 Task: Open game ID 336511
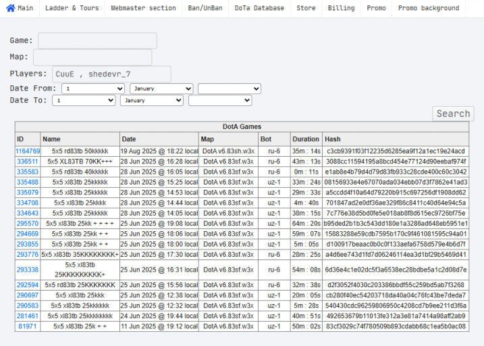point(28,162)
